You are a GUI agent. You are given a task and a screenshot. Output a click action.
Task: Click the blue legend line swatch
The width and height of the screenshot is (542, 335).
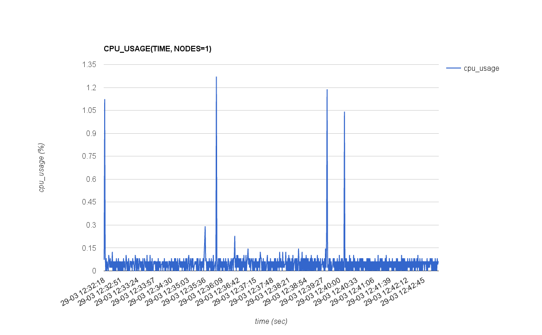click(453, 68)
